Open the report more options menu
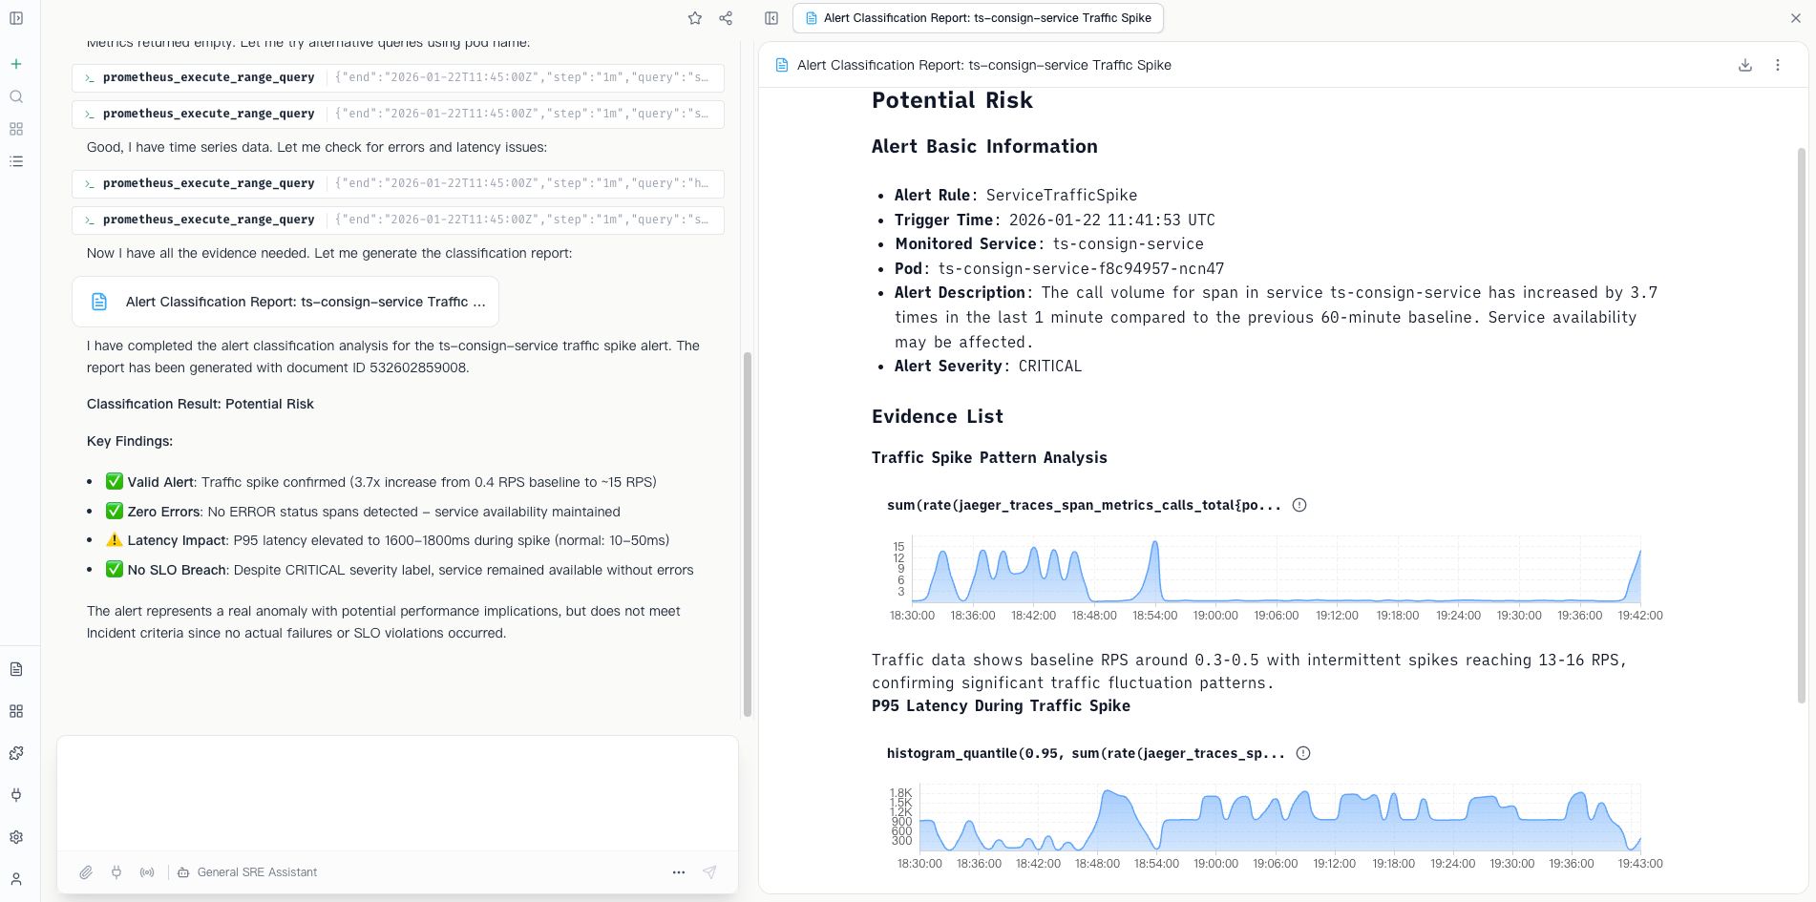This screenshot has width=1816, height=902. point(1778,65)
